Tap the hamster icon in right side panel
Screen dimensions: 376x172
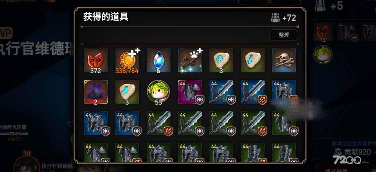click(323, 54)
